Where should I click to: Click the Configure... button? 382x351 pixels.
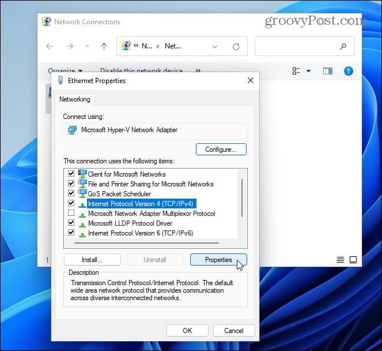click(x=221, y=150)
